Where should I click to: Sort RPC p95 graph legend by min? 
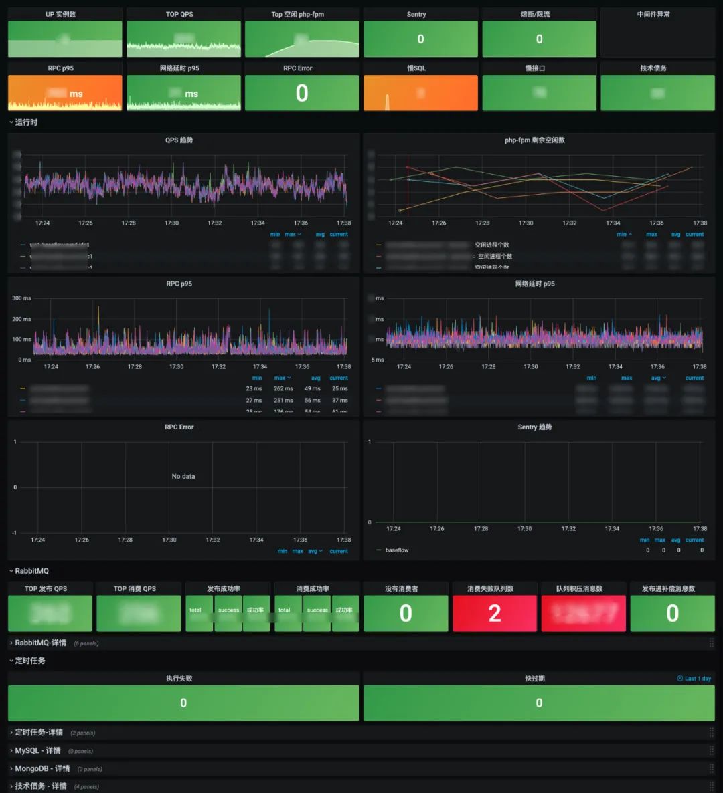point(257,378)
